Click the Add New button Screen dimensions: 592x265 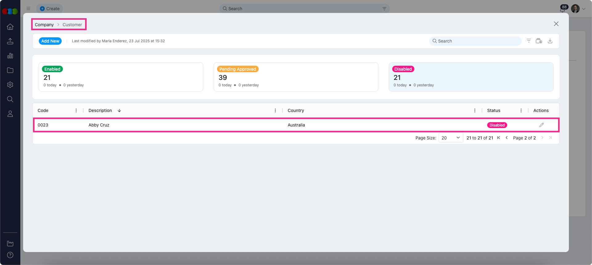point(50,41)
